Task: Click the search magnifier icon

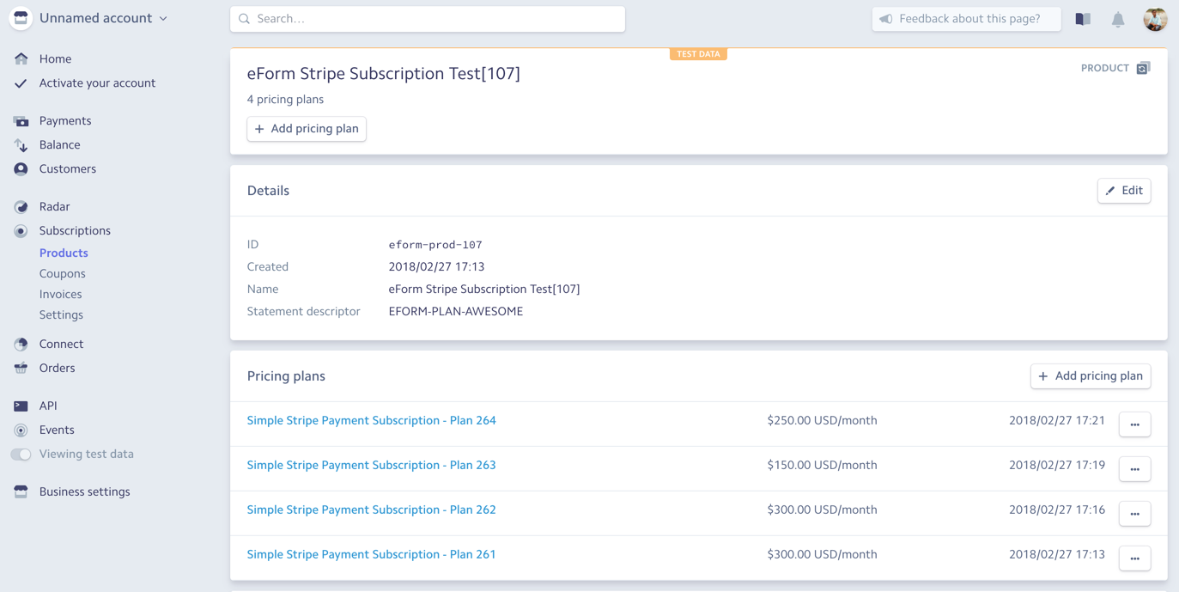Action: (245, 19)
